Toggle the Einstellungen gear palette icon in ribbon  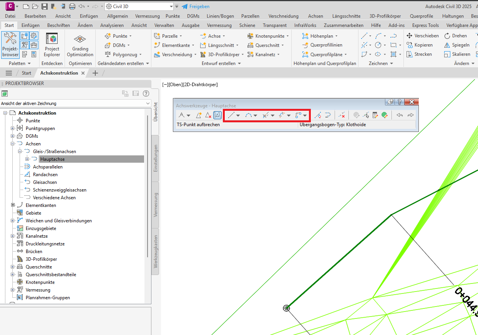pyautogui.click(x=34, y=36)
